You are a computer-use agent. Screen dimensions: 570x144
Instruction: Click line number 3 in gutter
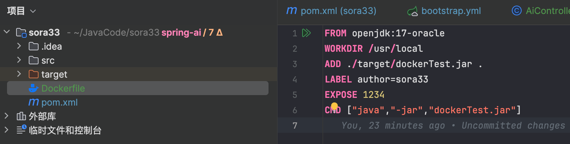[x=295, y=64]
